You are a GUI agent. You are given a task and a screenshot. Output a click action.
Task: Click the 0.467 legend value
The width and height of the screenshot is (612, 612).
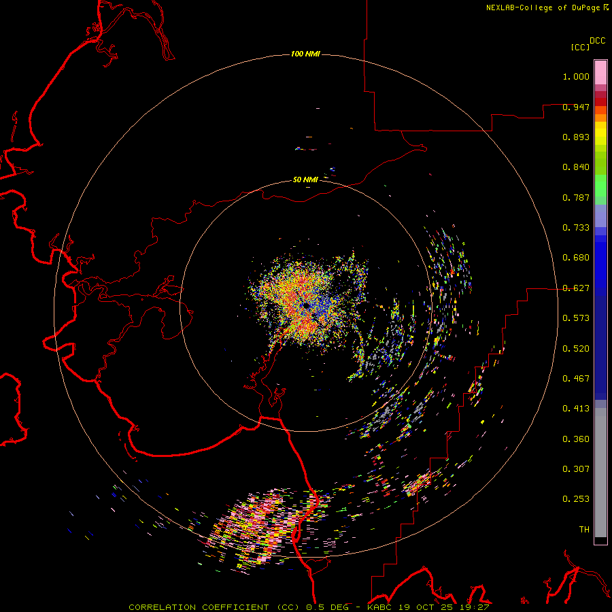point(576,379)
